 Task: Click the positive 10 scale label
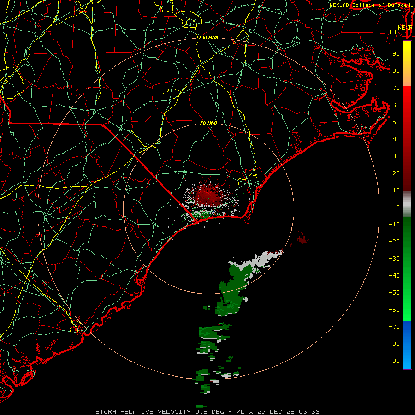[396, 190]
